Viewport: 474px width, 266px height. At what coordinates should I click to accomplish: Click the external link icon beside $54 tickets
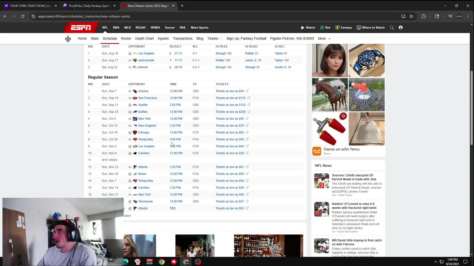[x=247, y=91]
